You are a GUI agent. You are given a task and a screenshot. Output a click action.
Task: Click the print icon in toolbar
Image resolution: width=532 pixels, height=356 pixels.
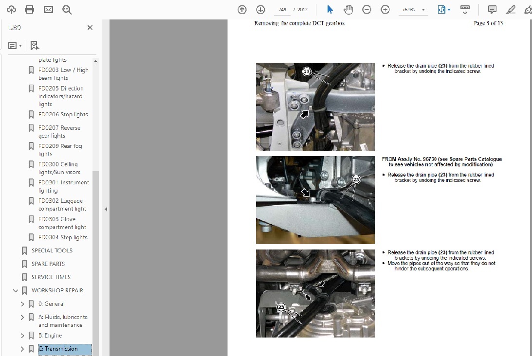pyautogui.click(x=30, y=10)
